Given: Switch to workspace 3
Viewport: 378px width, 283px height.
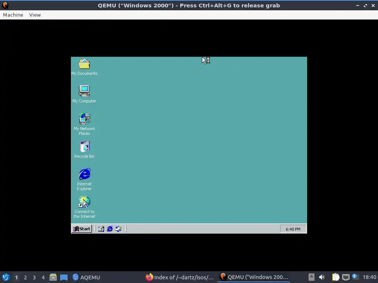Looking at the screenshot, I should pos(34,277).
